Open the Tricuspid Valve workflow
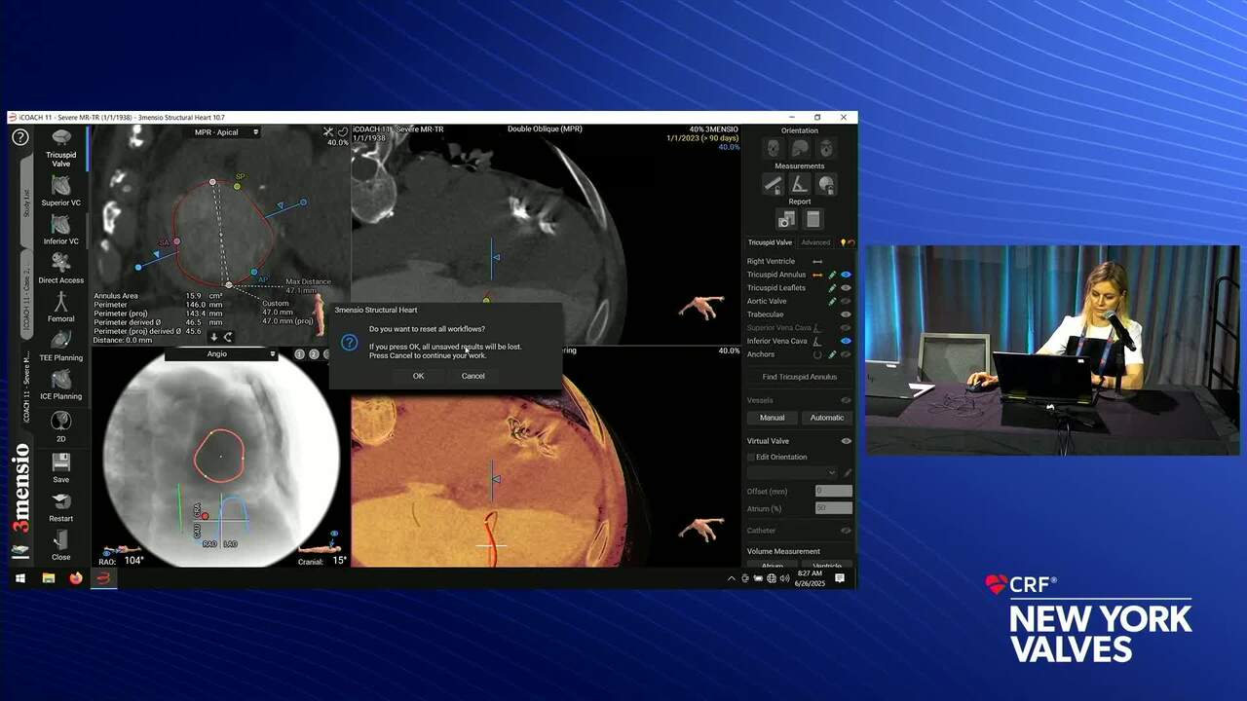This screenshot has width=1247, height=701. [x=60, y=147]
